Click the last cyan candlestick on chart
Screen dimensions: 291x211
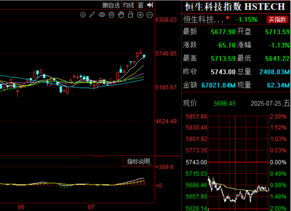click(144, 56)
